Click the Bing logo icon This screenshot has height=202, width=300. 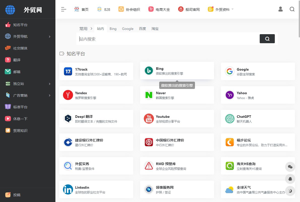[x=149, y=71]
